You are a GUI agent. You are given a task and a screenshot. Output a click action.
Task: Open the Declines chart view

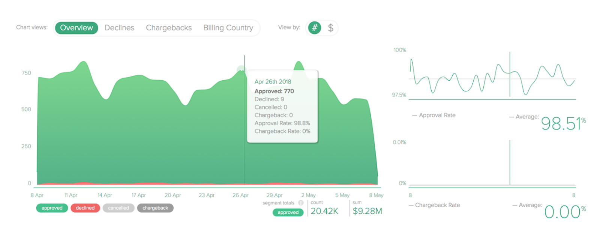tap(119, 28)
